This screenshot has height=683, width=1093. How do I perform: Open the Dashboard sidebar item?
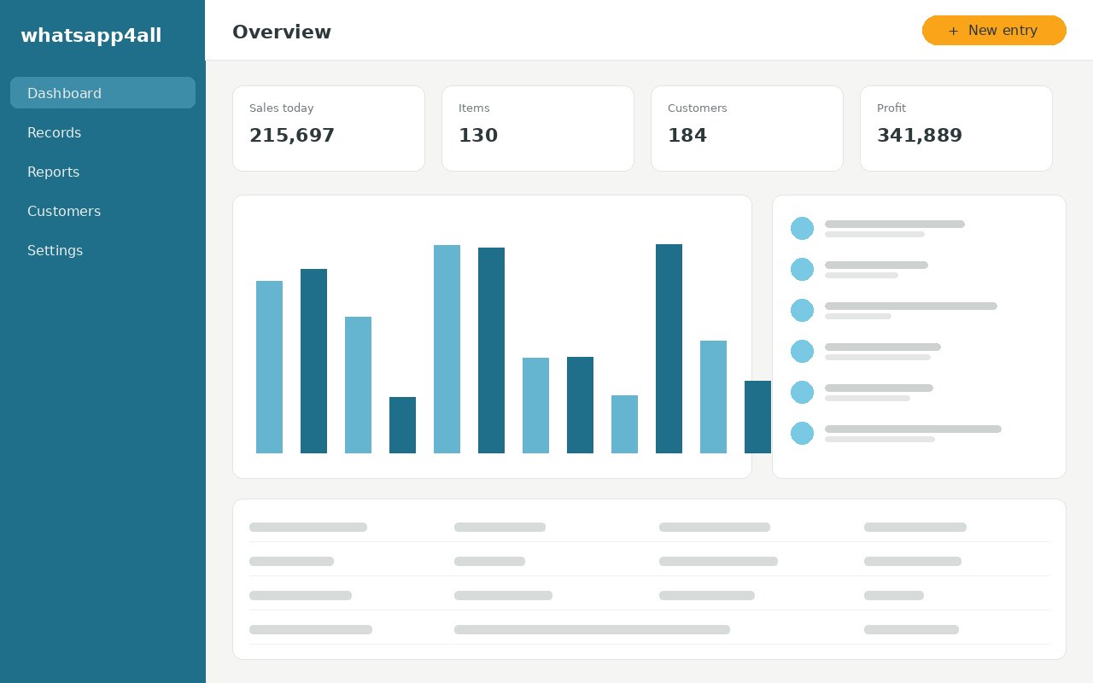[x=102, y=93]
